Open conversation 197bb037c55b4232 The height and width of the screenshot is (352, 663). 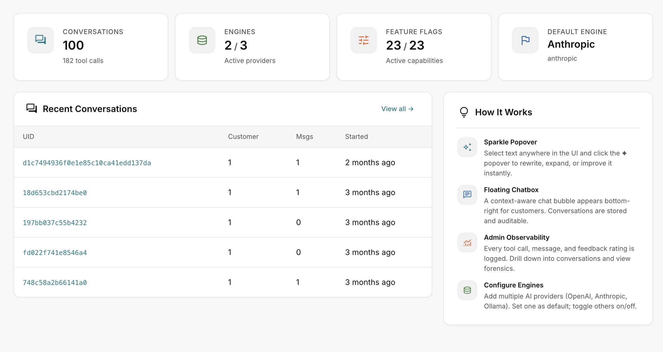55,223
